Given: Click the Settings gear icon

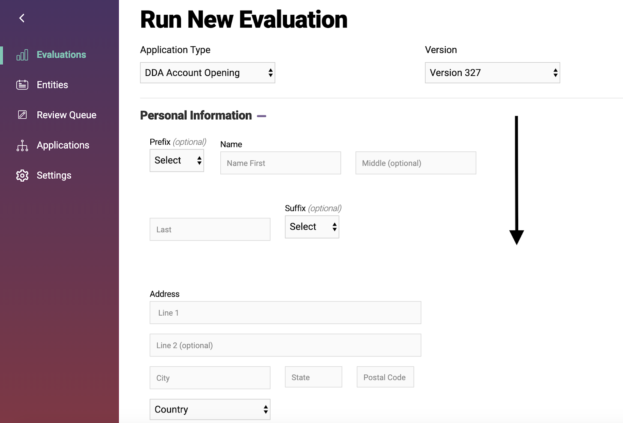Looking at the screenshot, I should [x=22, y=176].
